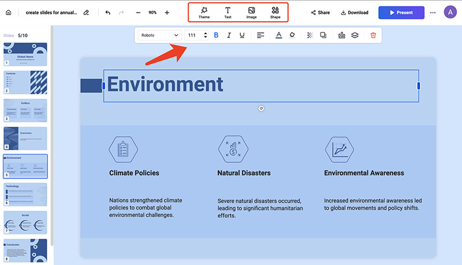
Task: Click the Natural Disasters heading
Action: coord(244,173)
